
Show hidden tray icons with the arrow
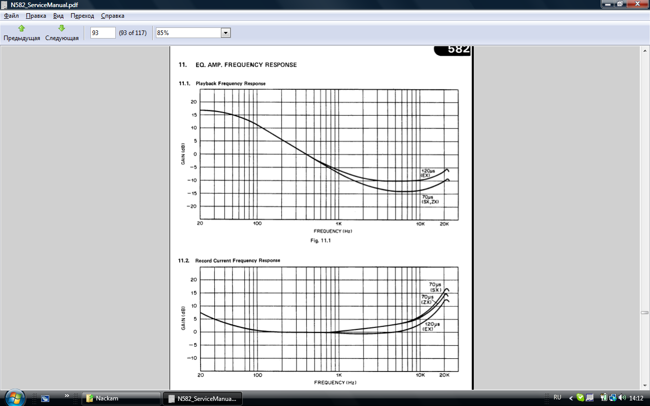pyautogui.click(x=571, y=398)
